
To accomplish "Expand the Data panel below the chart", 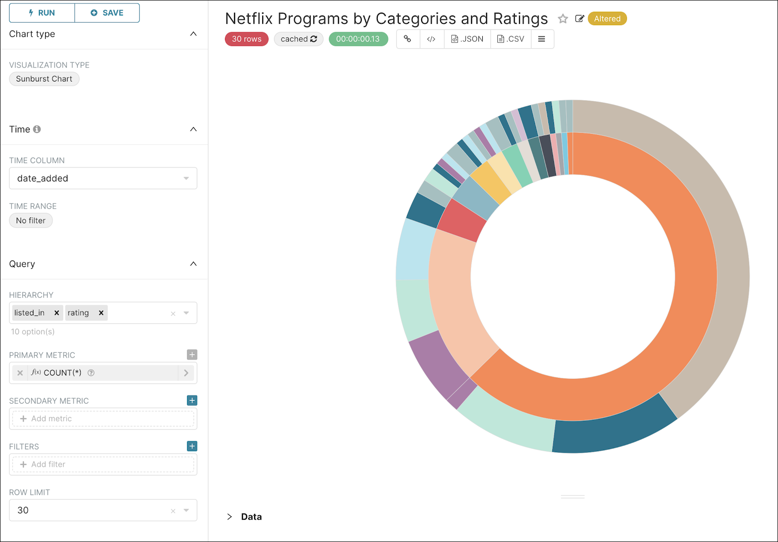I will point(230,517).
